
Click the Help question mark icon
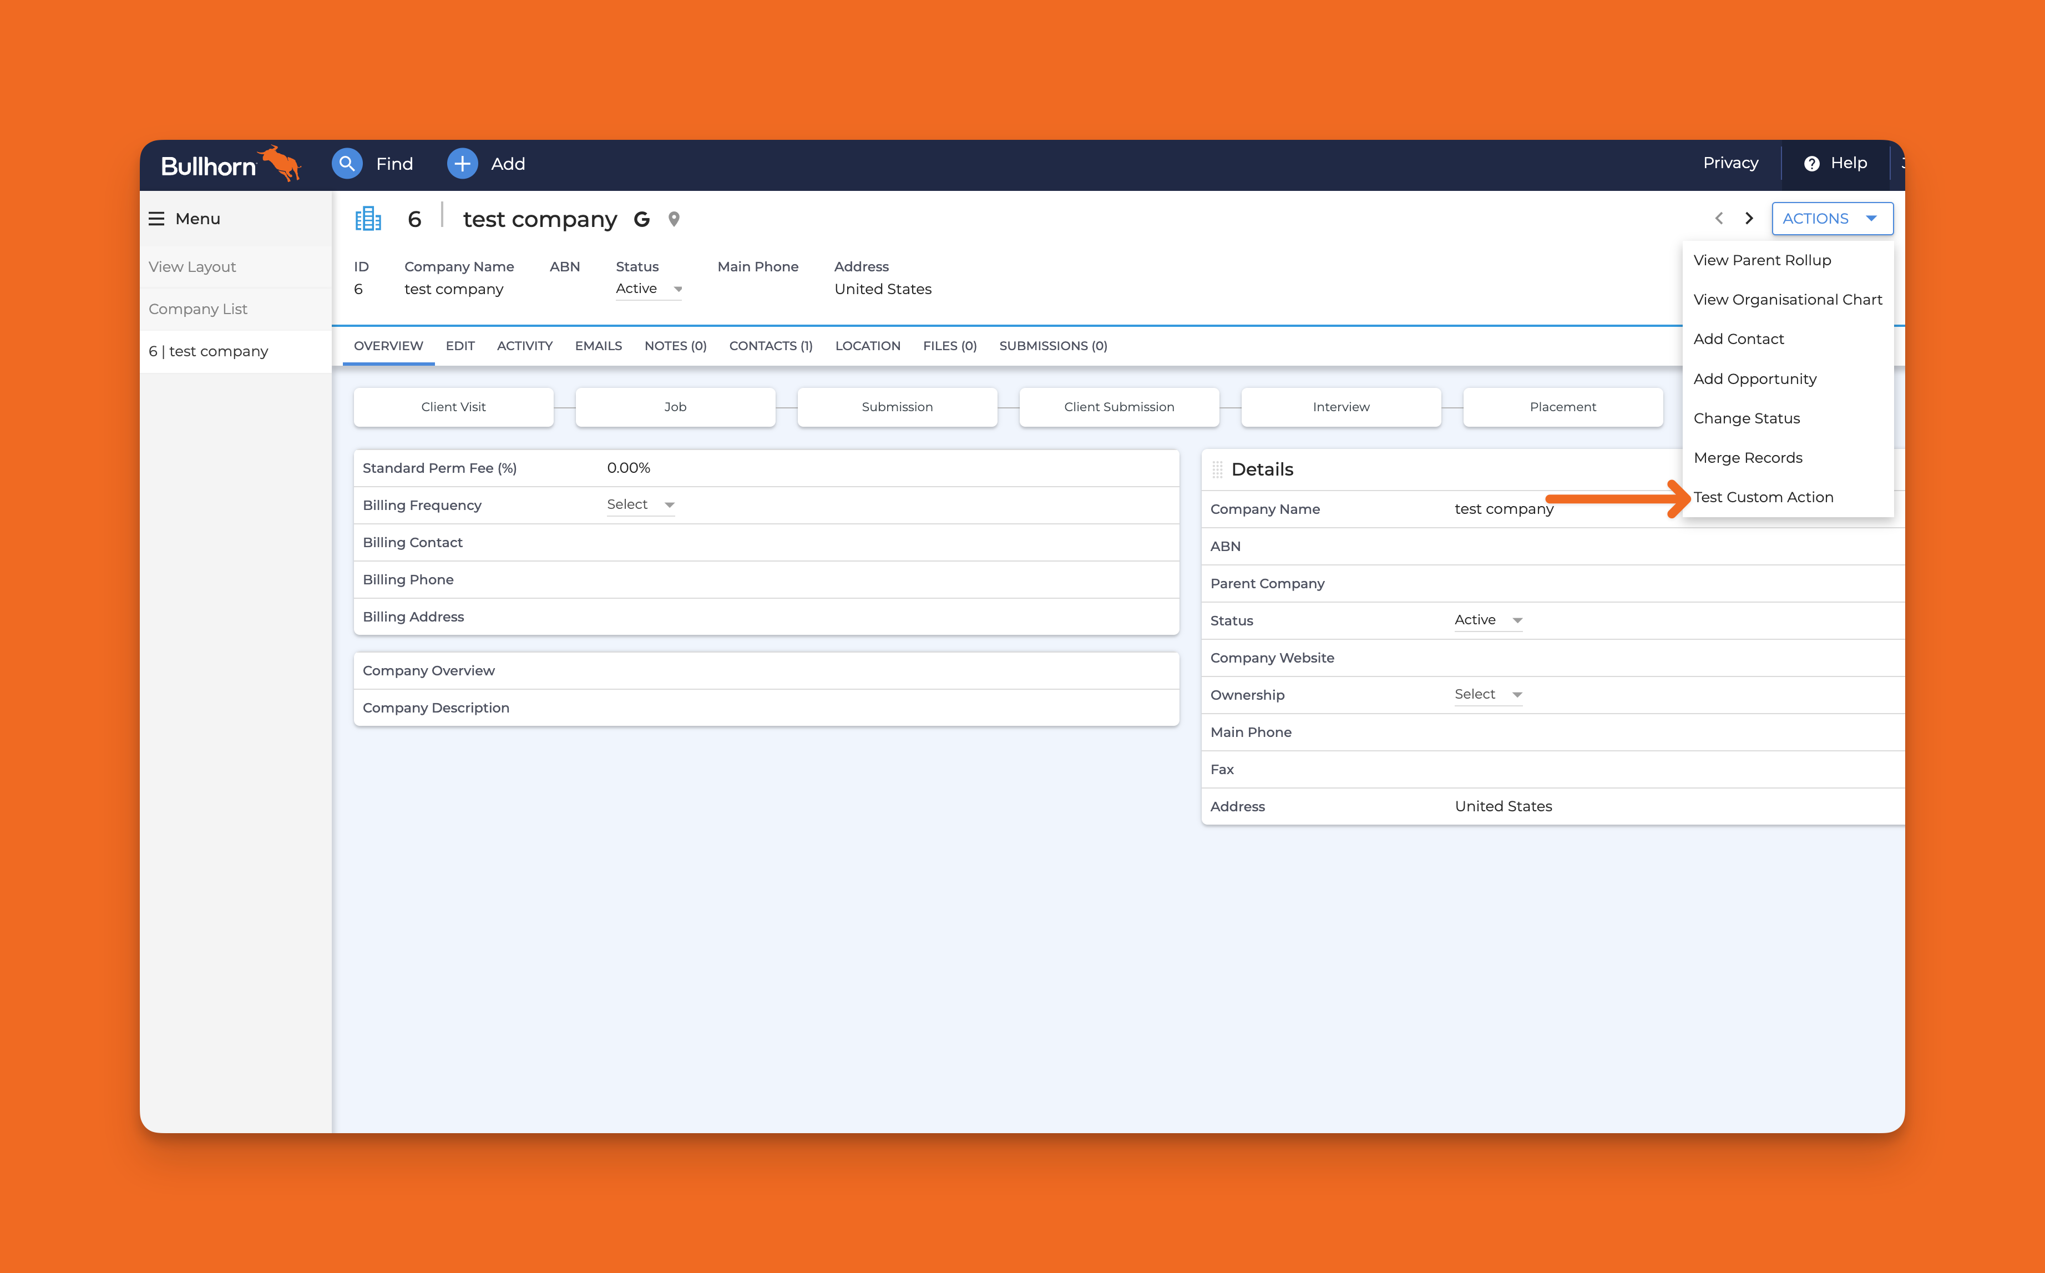1811,163
